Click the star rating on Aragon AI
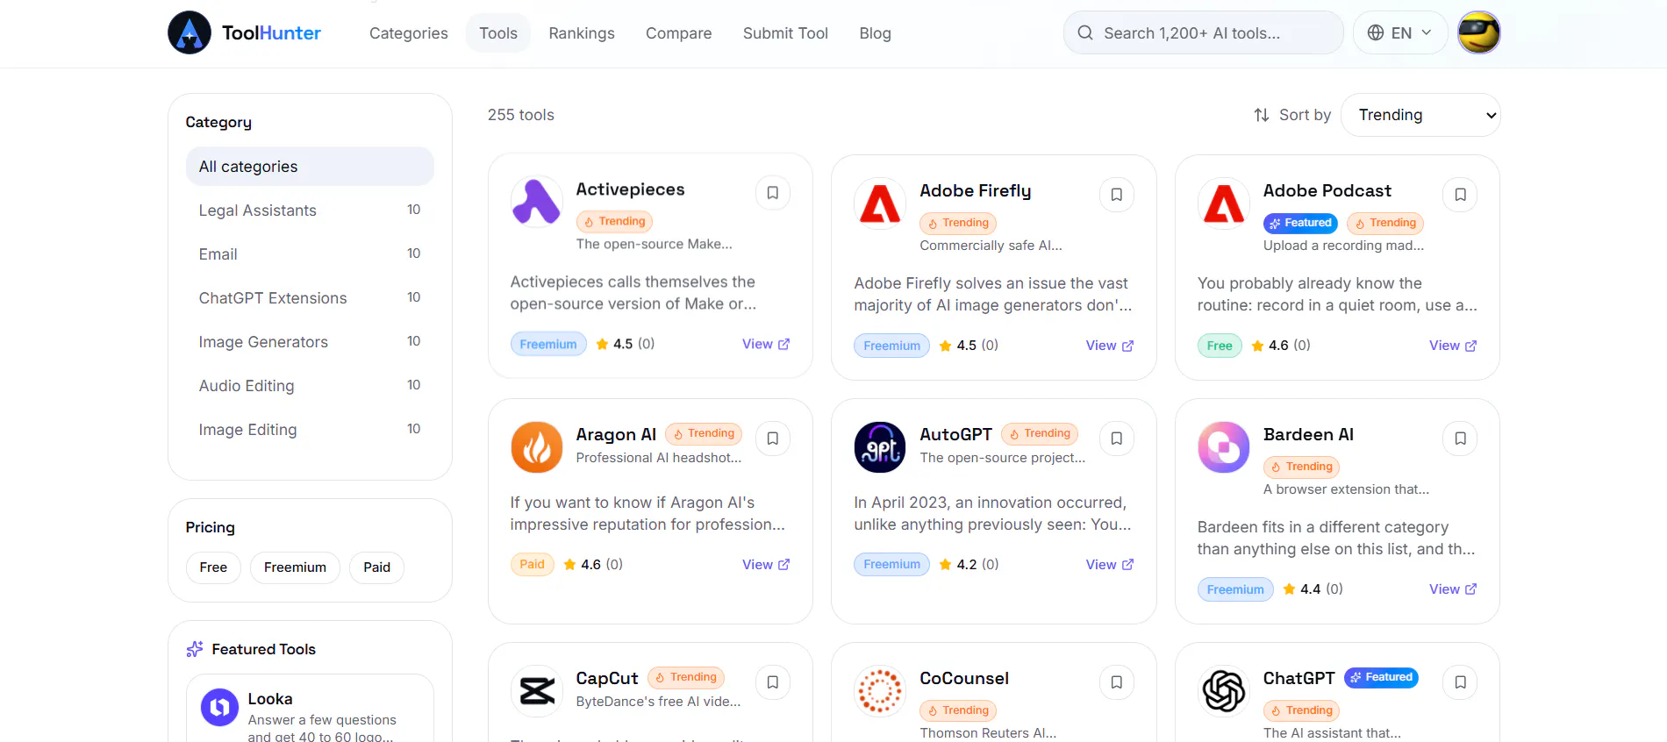1667x742 pixels. 593,565
